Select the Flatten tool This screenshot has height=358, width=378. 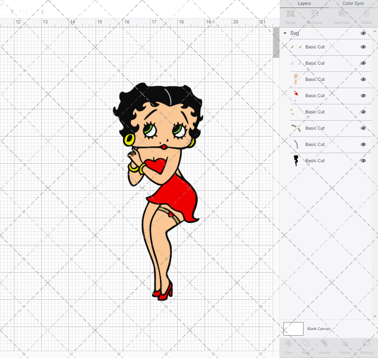(x=345, y=344)
